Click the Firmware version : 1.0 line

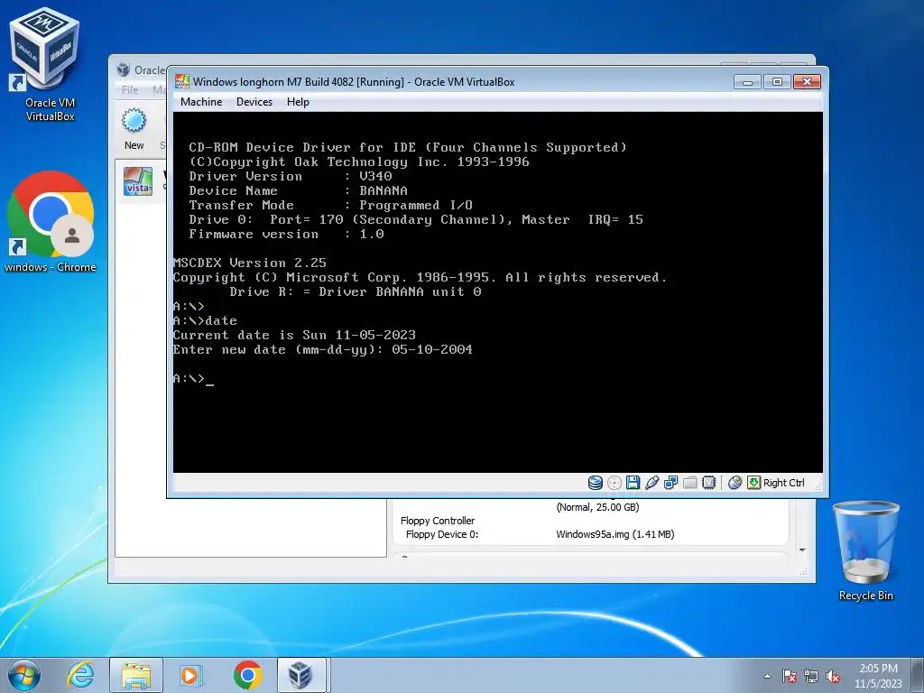tap(286, 234)
